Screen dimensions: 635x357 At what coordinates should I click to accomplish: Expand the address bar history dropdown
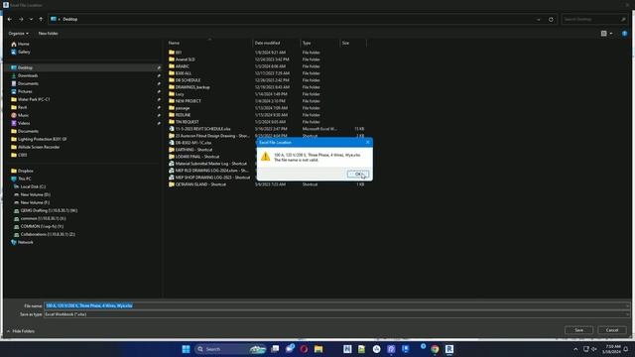click(538, 20)
